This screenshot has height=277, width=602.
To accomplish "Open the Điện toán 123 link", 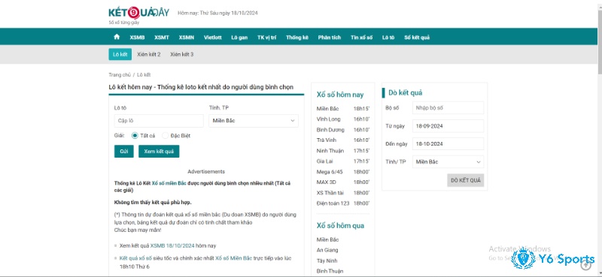I will pos(333,203).
